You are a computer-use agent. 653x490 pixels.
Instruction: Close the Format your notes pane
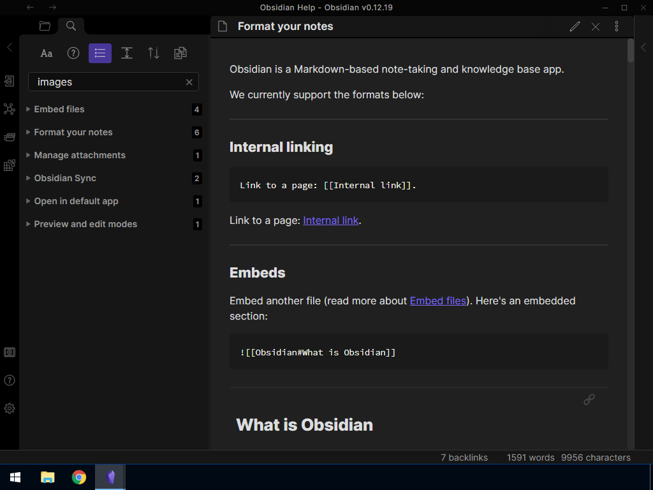tap(596, 27)
